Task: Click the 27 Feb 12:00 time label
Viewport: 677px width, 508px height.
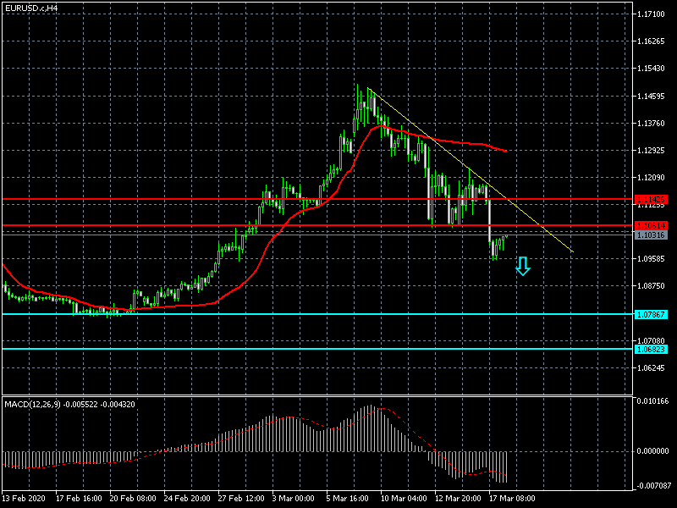Action: (x=241, y=498)
